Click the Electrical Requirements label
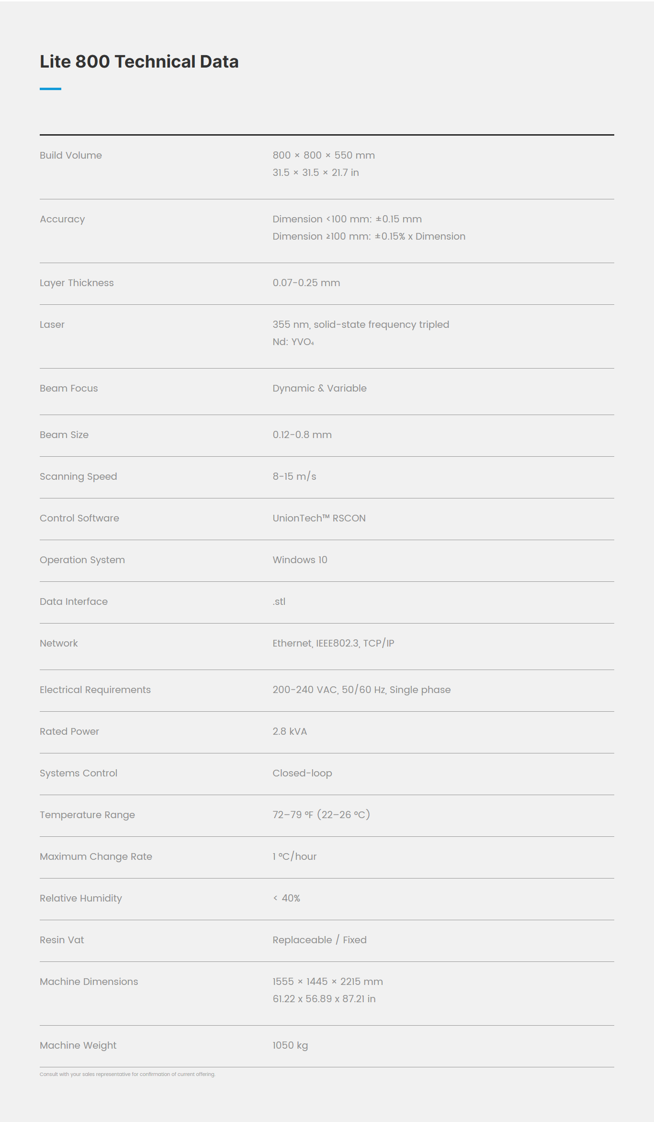 tap(95, 690)
